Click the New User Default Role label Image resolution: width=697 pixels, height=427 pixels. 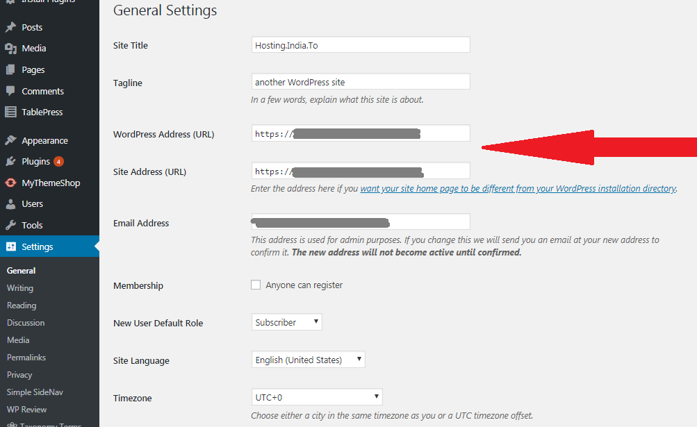(x=158, y=323)
